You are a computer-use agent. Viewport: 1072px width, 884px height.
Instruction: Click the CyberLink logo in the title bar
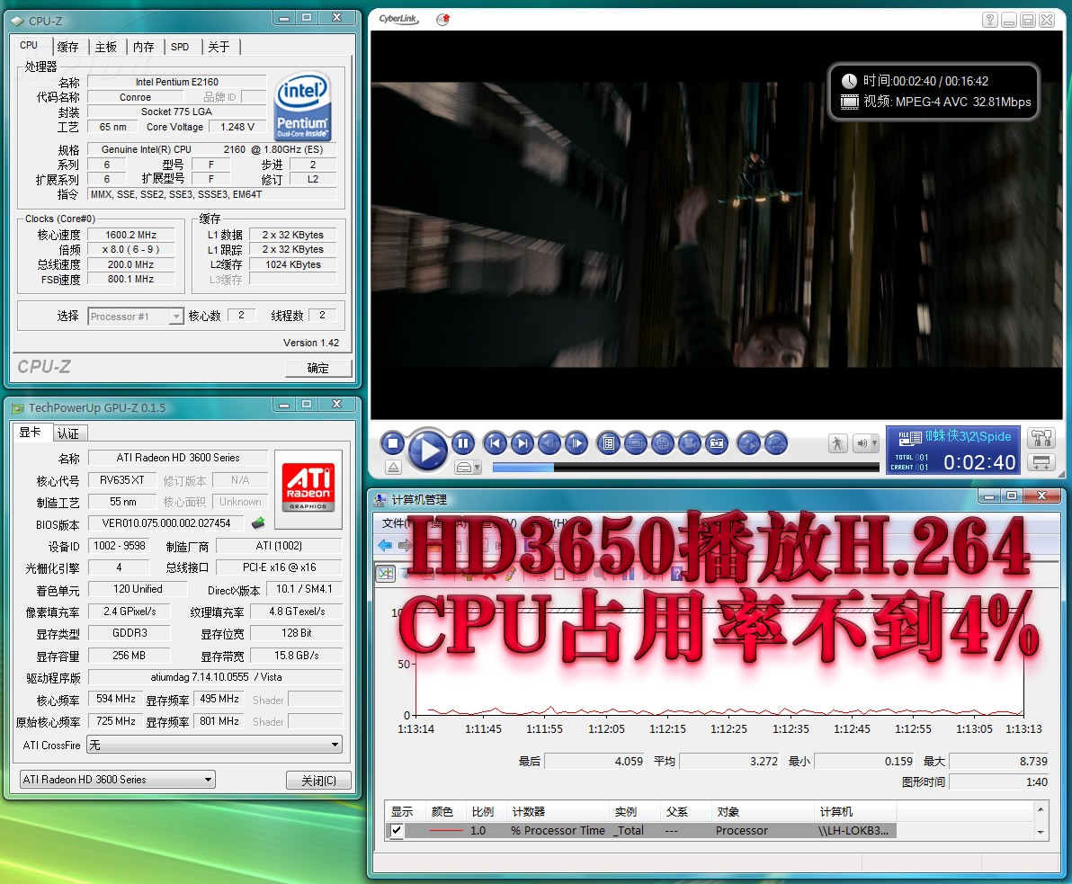[398, 19]
